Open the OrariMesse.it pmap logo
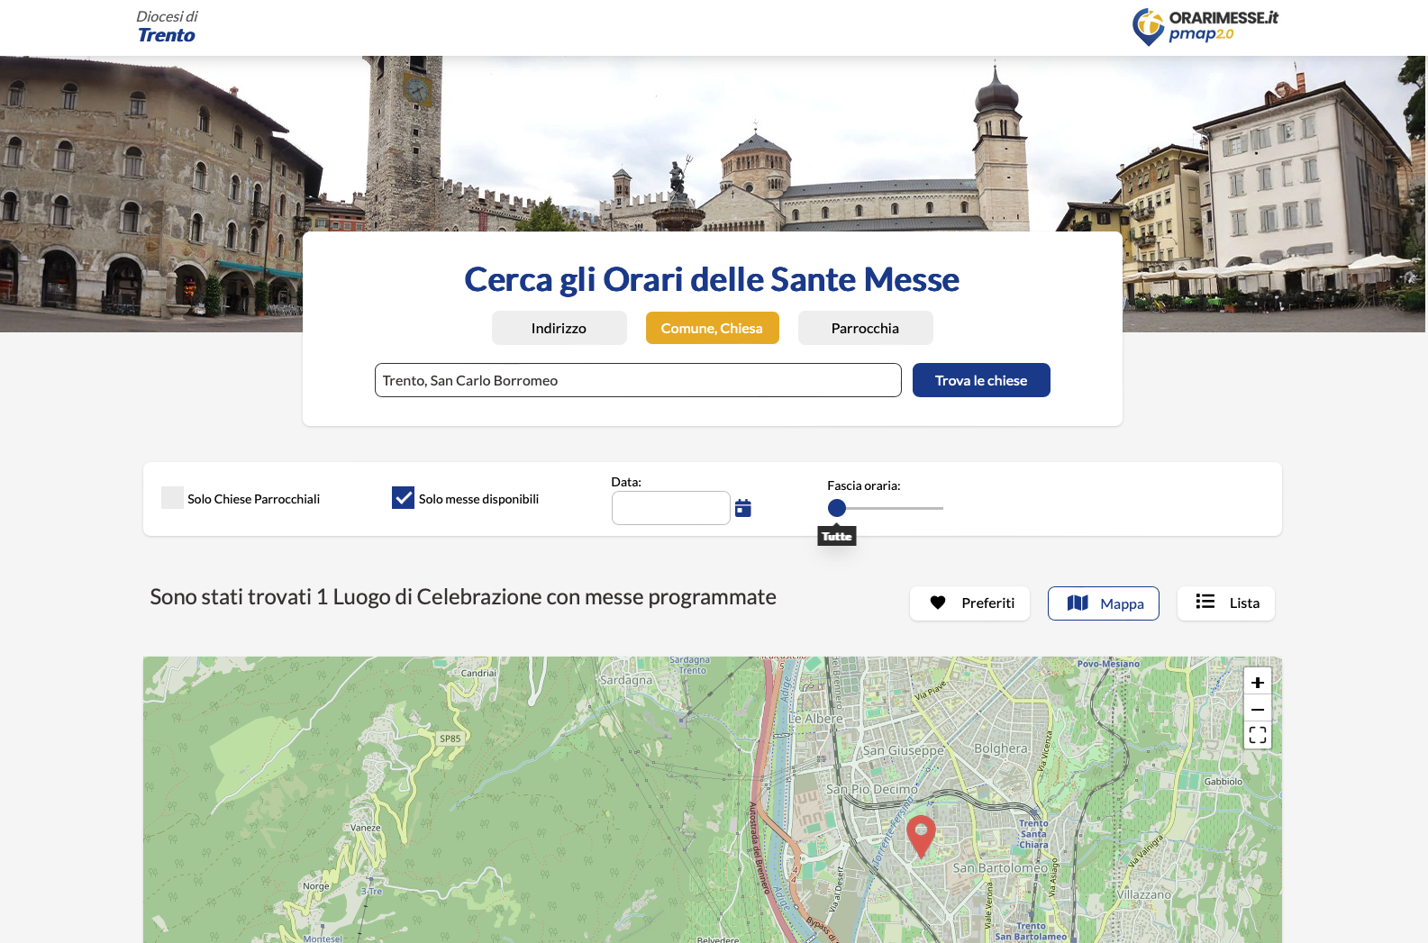The height and width of the screenshot is (943, 1428). point(1205,27)
